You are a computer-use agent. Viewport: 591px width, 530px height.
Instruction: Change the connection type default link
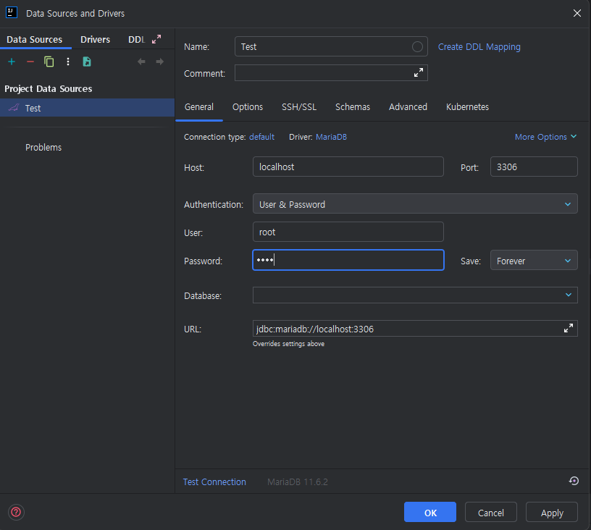coord(261,137)
